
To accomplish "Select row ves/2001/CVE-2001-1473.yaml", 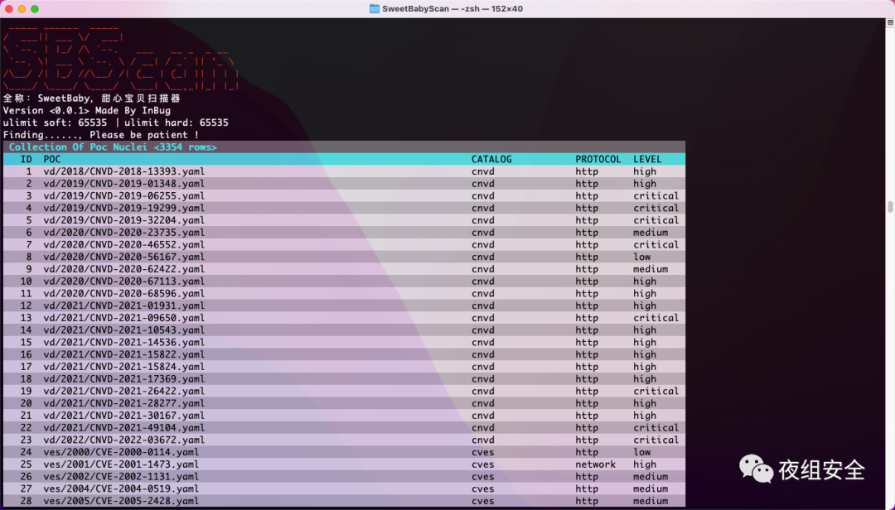I will coord(344,464).
